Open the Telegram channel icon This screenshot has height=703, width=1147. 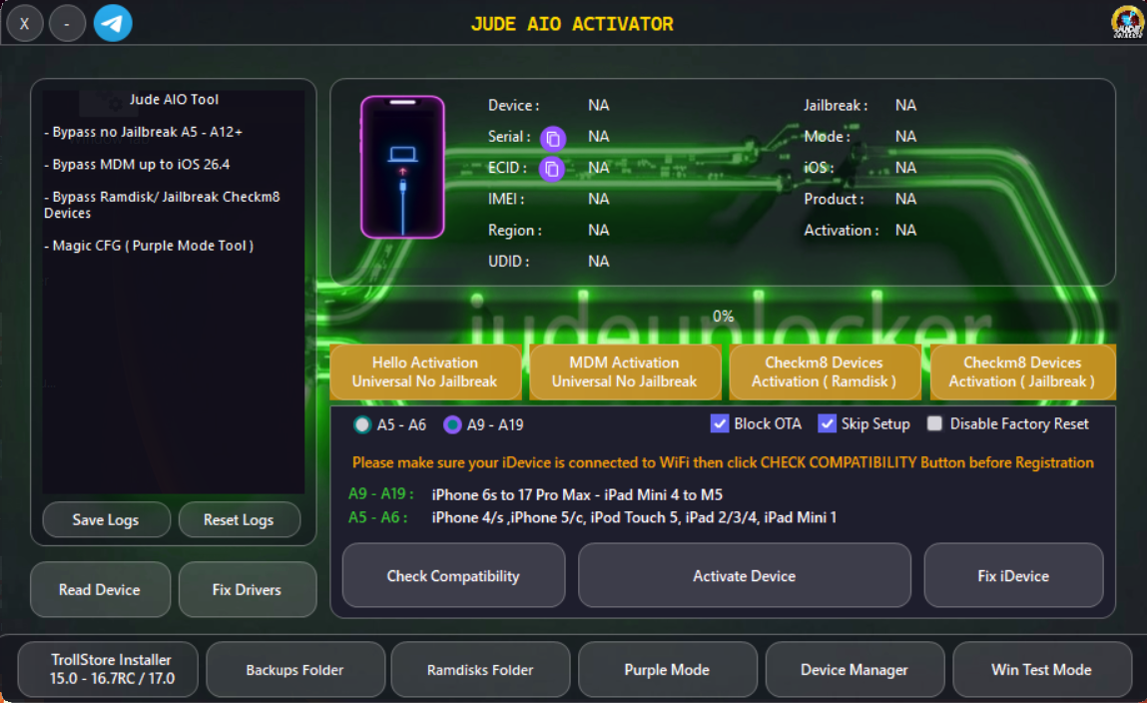click(x=113, y=23)
